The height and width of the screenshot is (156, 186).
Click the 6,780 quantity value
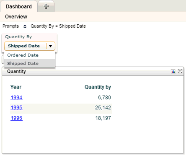(x=104, y=97)
